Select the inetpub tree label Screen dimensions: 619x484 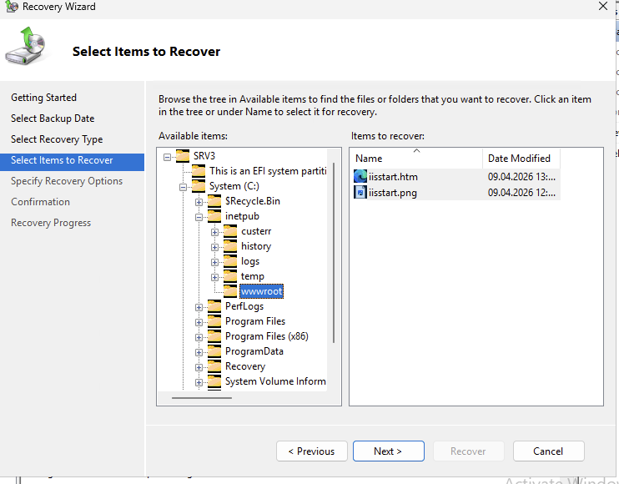tap(242, 216)
